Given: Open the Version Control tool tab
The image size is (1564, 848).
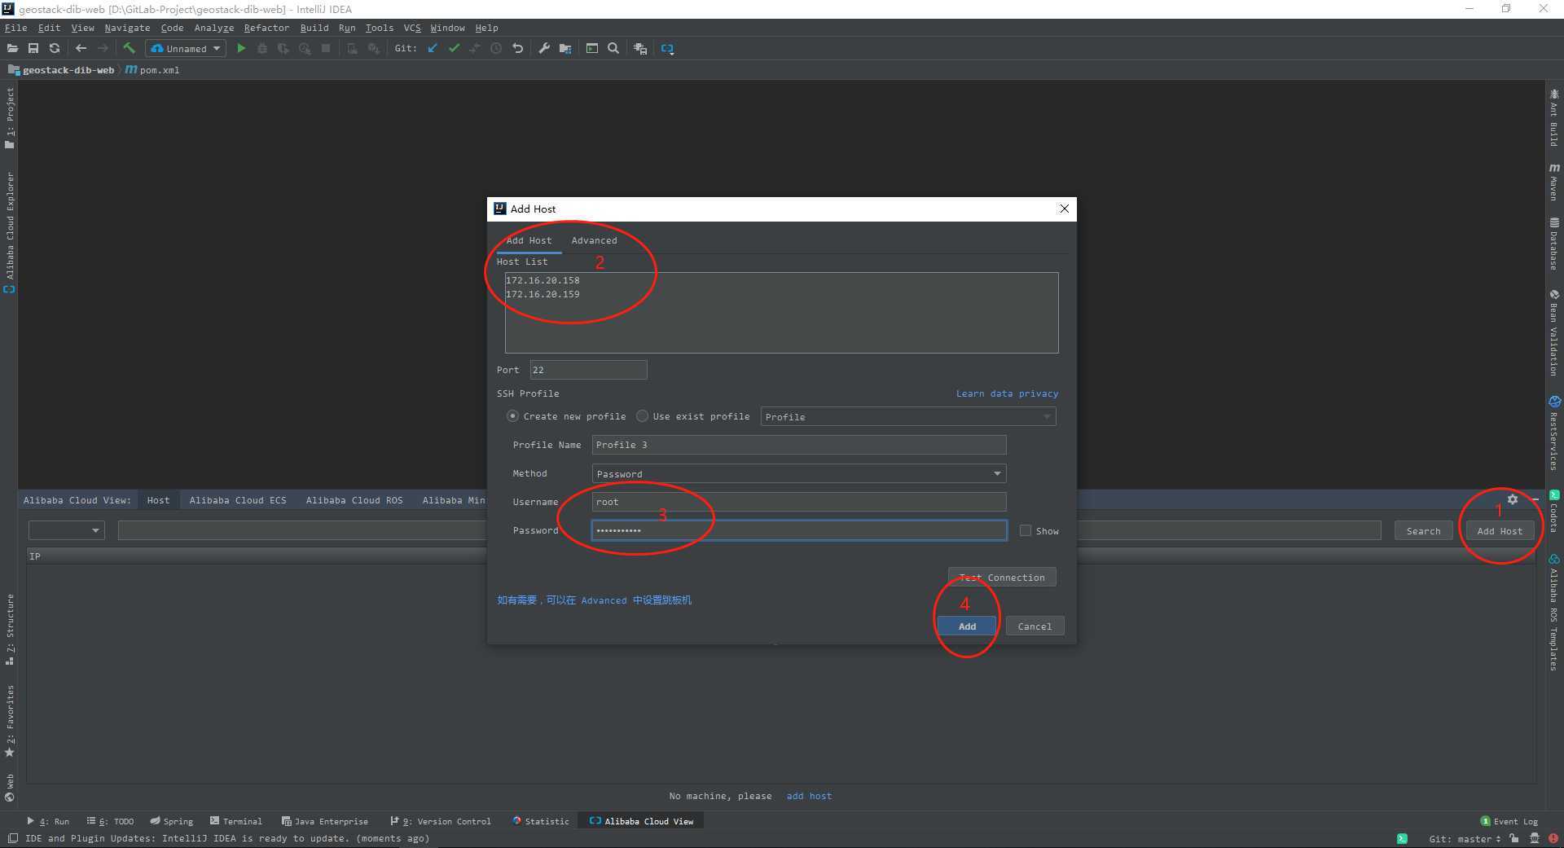Looking at the screenshot, I should (x=441, y=821).
